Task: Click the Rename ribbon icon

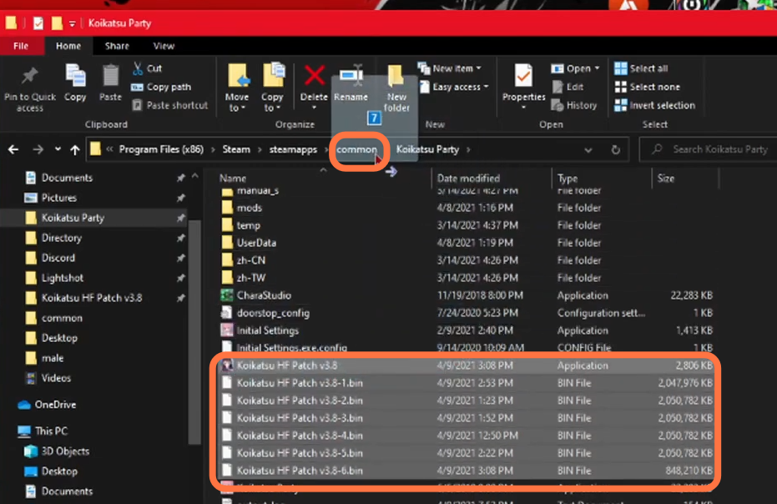Action: point(351,75)
